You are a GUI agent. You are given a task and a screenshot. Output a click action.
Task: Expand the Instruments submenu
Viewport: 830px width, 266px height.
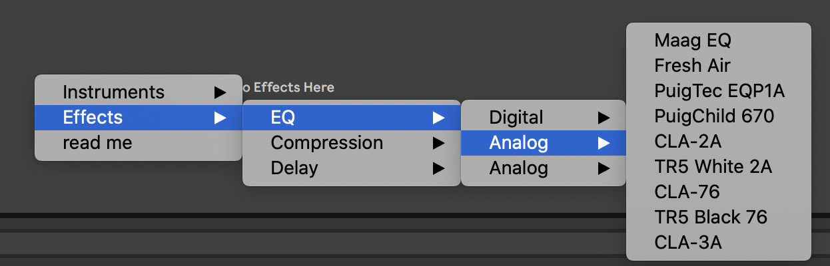click(x=138, y=92)
